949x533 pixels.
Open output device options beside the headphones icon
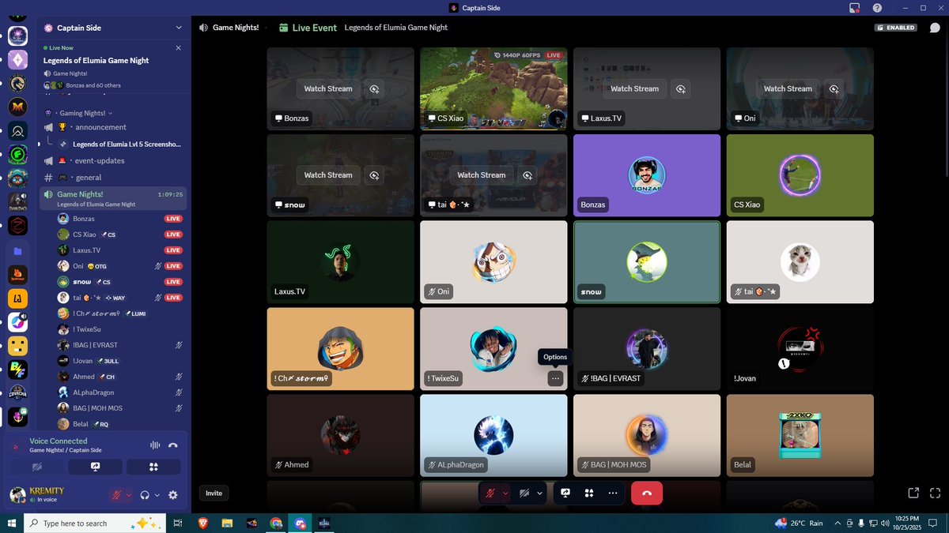point(157,495)
